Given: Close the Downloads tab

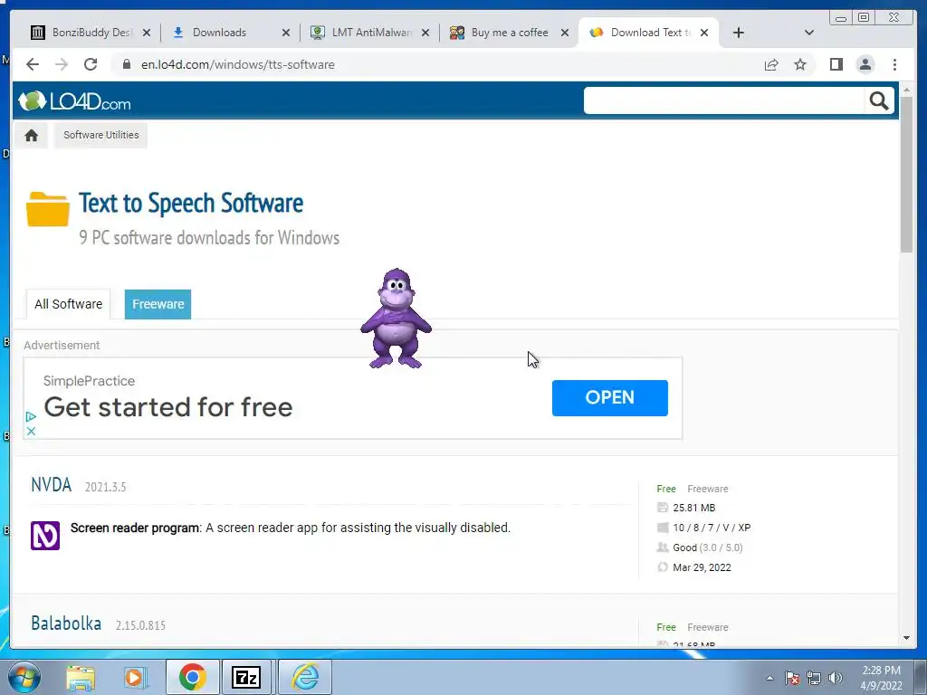Looking at the screenshot, I should (x=286, y=33).
